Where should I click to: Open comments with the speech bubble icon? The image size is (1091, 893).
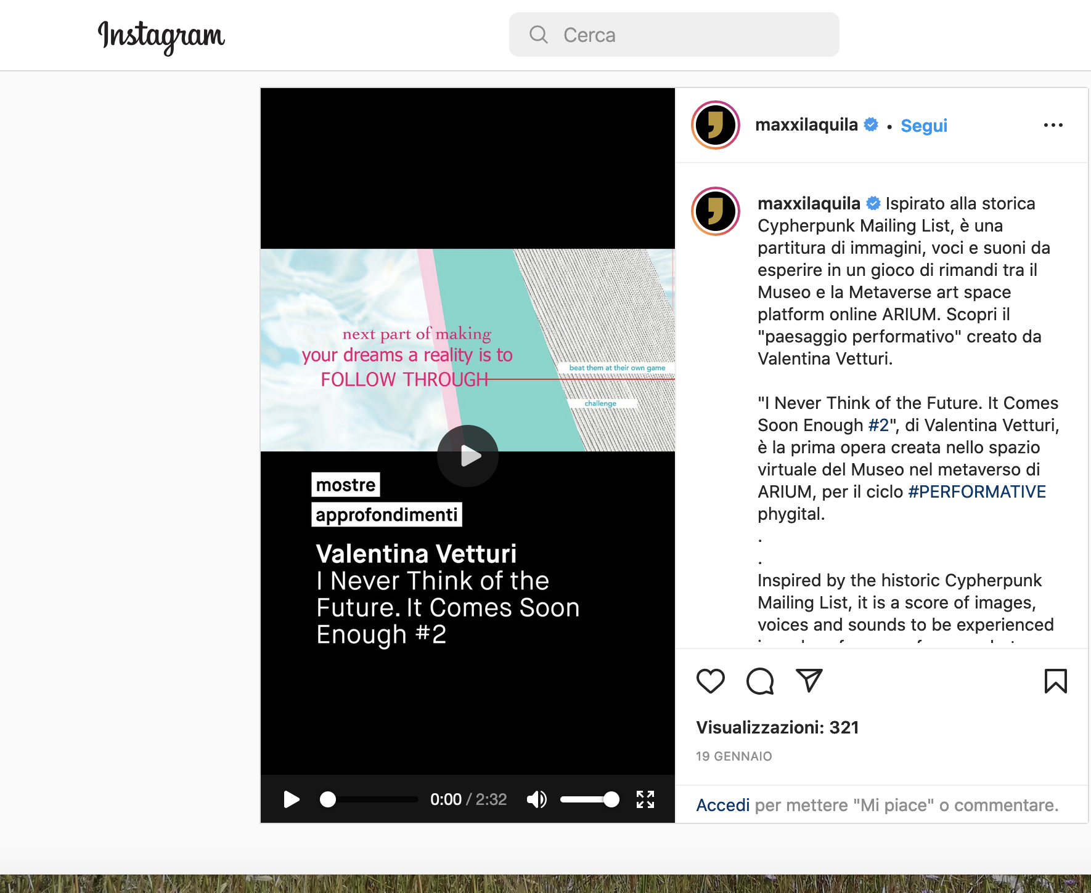pos(759,681)
